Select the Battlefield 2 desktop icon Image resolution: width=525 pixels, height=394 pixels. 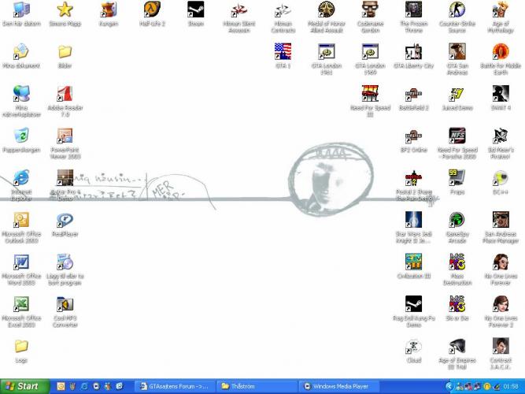tap(413, 95)
